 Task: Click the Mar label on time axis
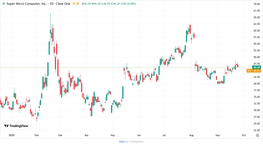click(x=60, y=135)
